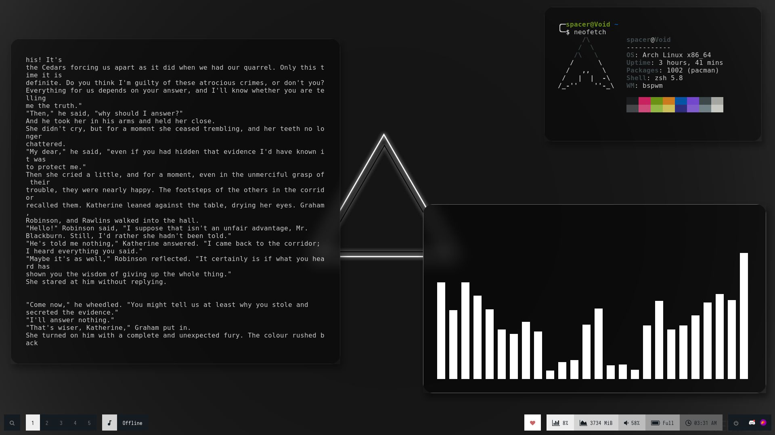The height and width of the screenshot is (435, 775).
Task: Click the power button icon
Action: click(735, 423)
